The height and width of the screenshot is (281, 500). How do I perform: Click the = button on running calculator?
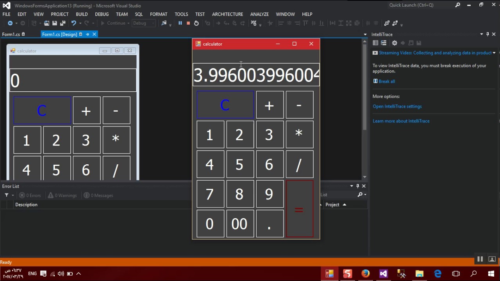[x=300, y=209]
